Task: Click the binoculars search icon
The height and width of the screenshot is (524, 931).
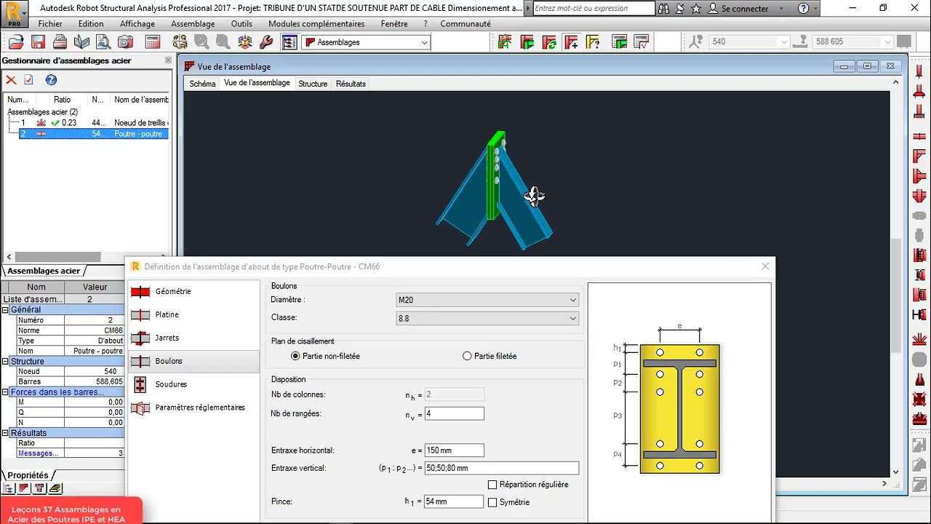Action: click(665, 9)
